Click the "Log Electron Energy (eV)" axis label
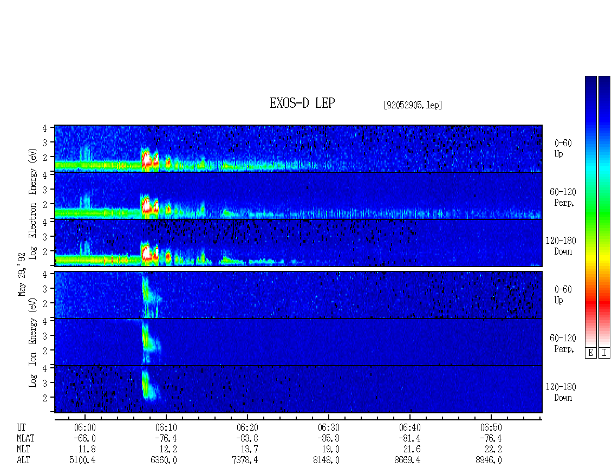The width and height of the screenshot is (612, 474). (x=32, y=204)
